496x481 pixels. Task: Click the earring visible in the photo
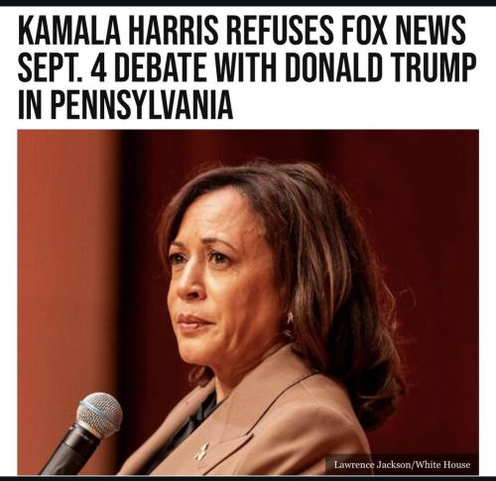[290, 317]
